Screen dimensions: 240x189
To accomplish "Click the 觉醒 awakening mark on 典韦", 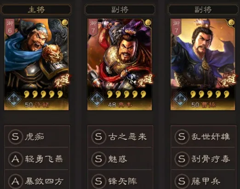I will (145, 80).
